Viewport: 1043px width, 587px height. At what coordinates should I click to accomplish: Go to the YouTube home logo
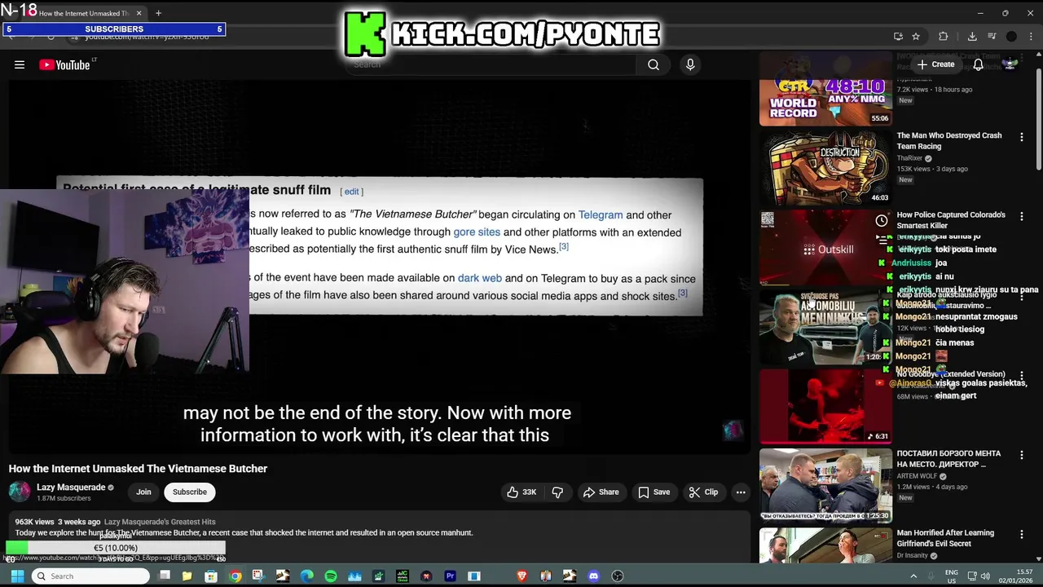click(65, 65)
